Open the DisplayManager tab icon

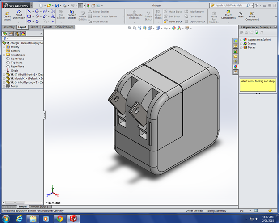click(23, 34)
